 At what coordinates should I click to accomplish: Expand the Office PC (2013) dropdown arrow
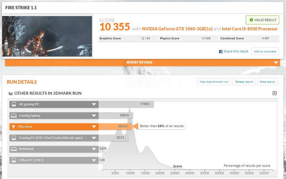(x=94, y=160)
